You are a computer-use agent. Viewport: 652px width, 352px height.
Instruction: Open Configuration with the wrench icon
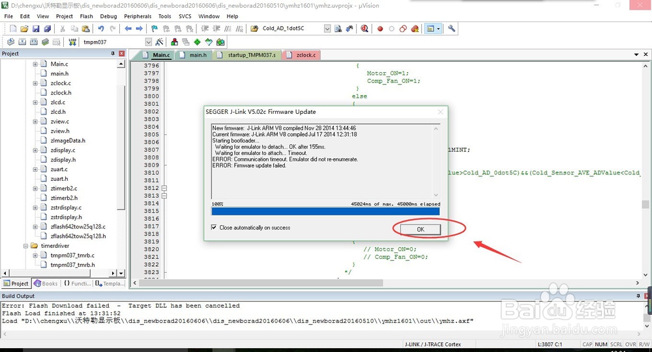(x=451, y=29)
